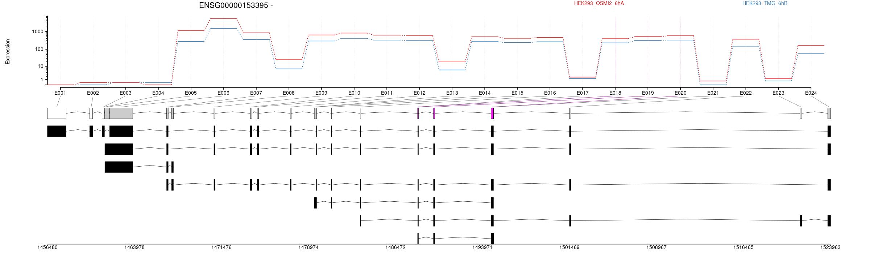Click exon label E002
Viewport: 870px width, 253px height.
(x=93, y=93)
